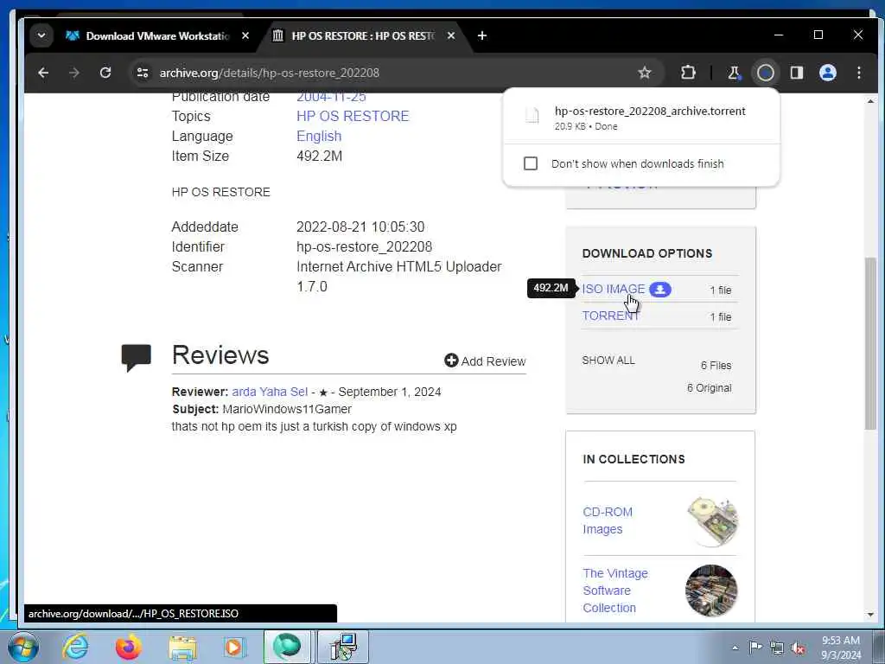The width and height of the screenshot is (885, 664).
Task: Open Chrome Labs flask icon
Action: (734, 73)
